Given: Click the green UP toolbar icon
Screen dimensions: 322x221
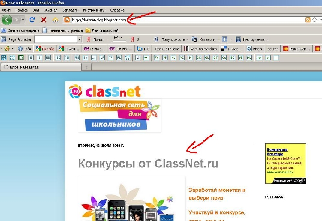Looking at the screenshot, I should click(21, 58).
